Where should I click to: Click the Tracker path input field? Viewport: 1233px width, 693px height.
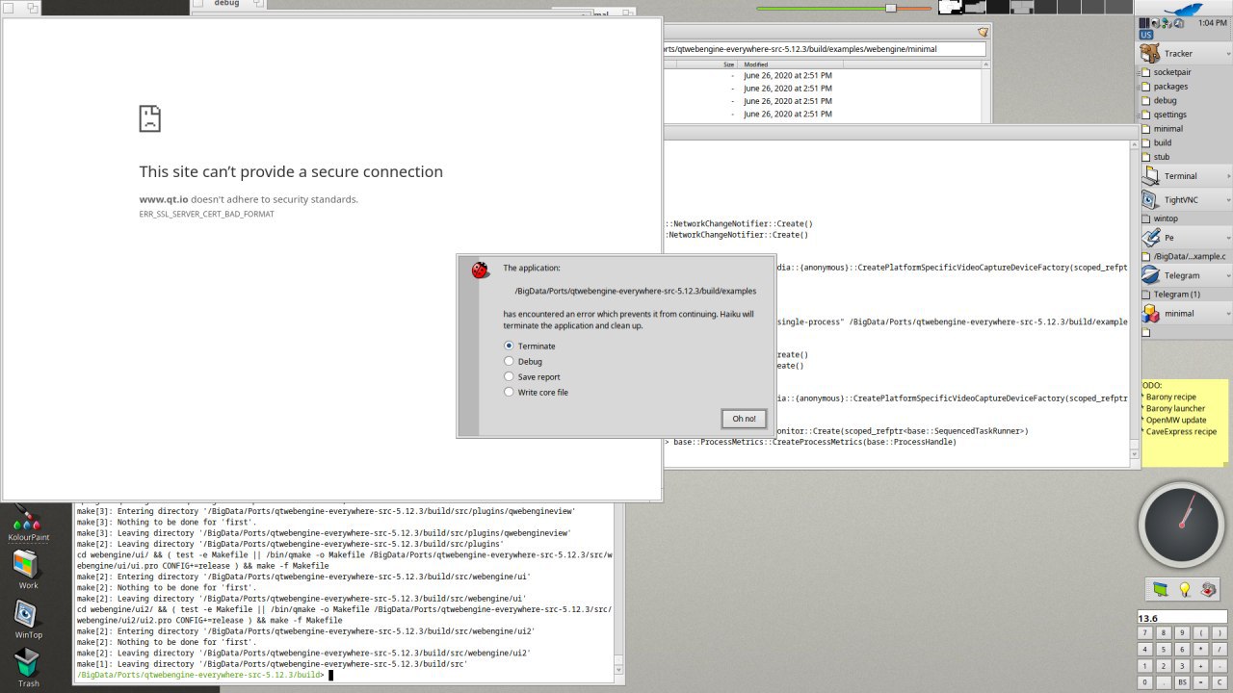[x=825, y=49]
